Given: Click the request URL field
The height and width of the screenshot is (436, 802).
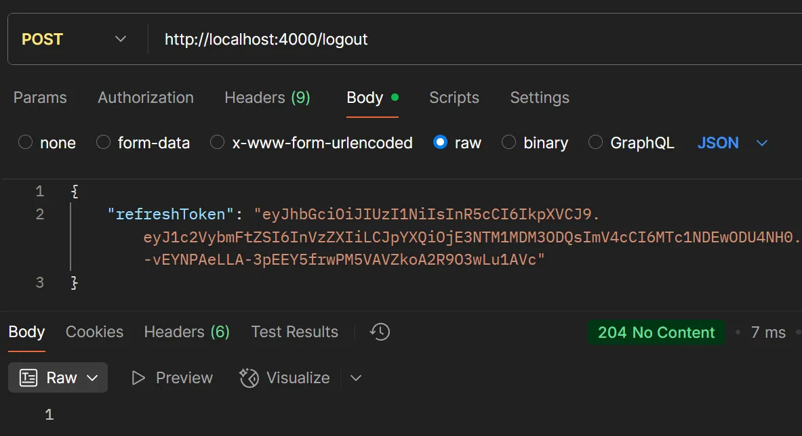Looking at the screenshot, I should coord(266,39).
